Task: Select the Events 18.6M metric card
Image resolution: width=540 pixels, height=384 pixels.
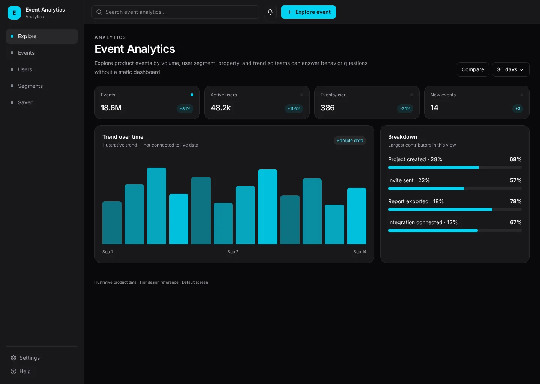Action: (147, 102)
